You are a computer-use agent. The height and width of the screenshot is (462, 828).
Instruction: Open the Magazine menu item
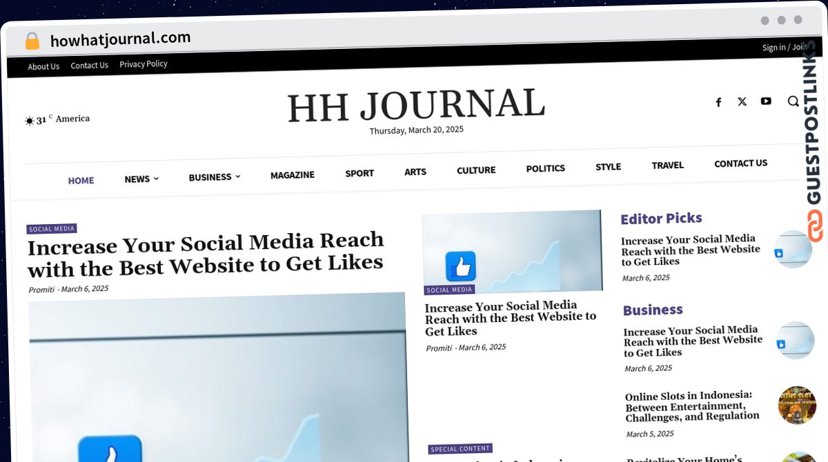(x=293, y=175)
